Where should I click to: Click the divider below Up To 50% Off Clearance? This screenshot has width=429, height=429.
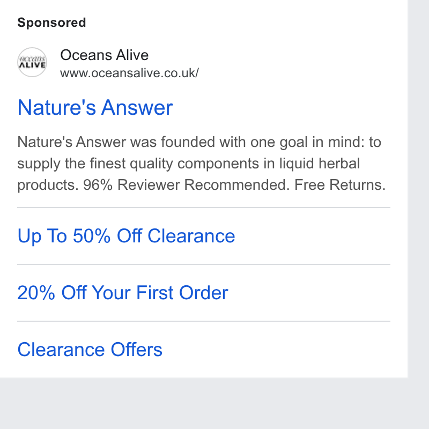[x=204, y=264]
